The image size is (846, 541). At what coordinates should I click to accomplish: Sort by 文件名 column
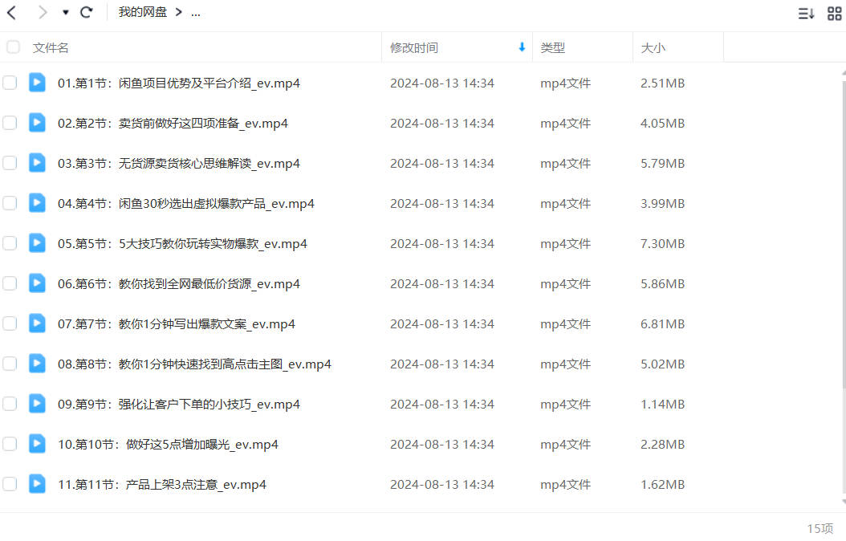pos(51,48)
